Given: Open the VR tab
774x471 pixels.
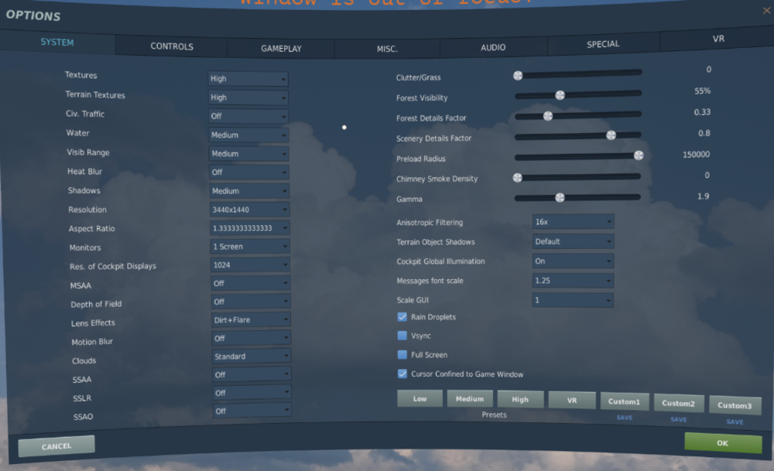Looking at the screenshot, I should (718, 39).
